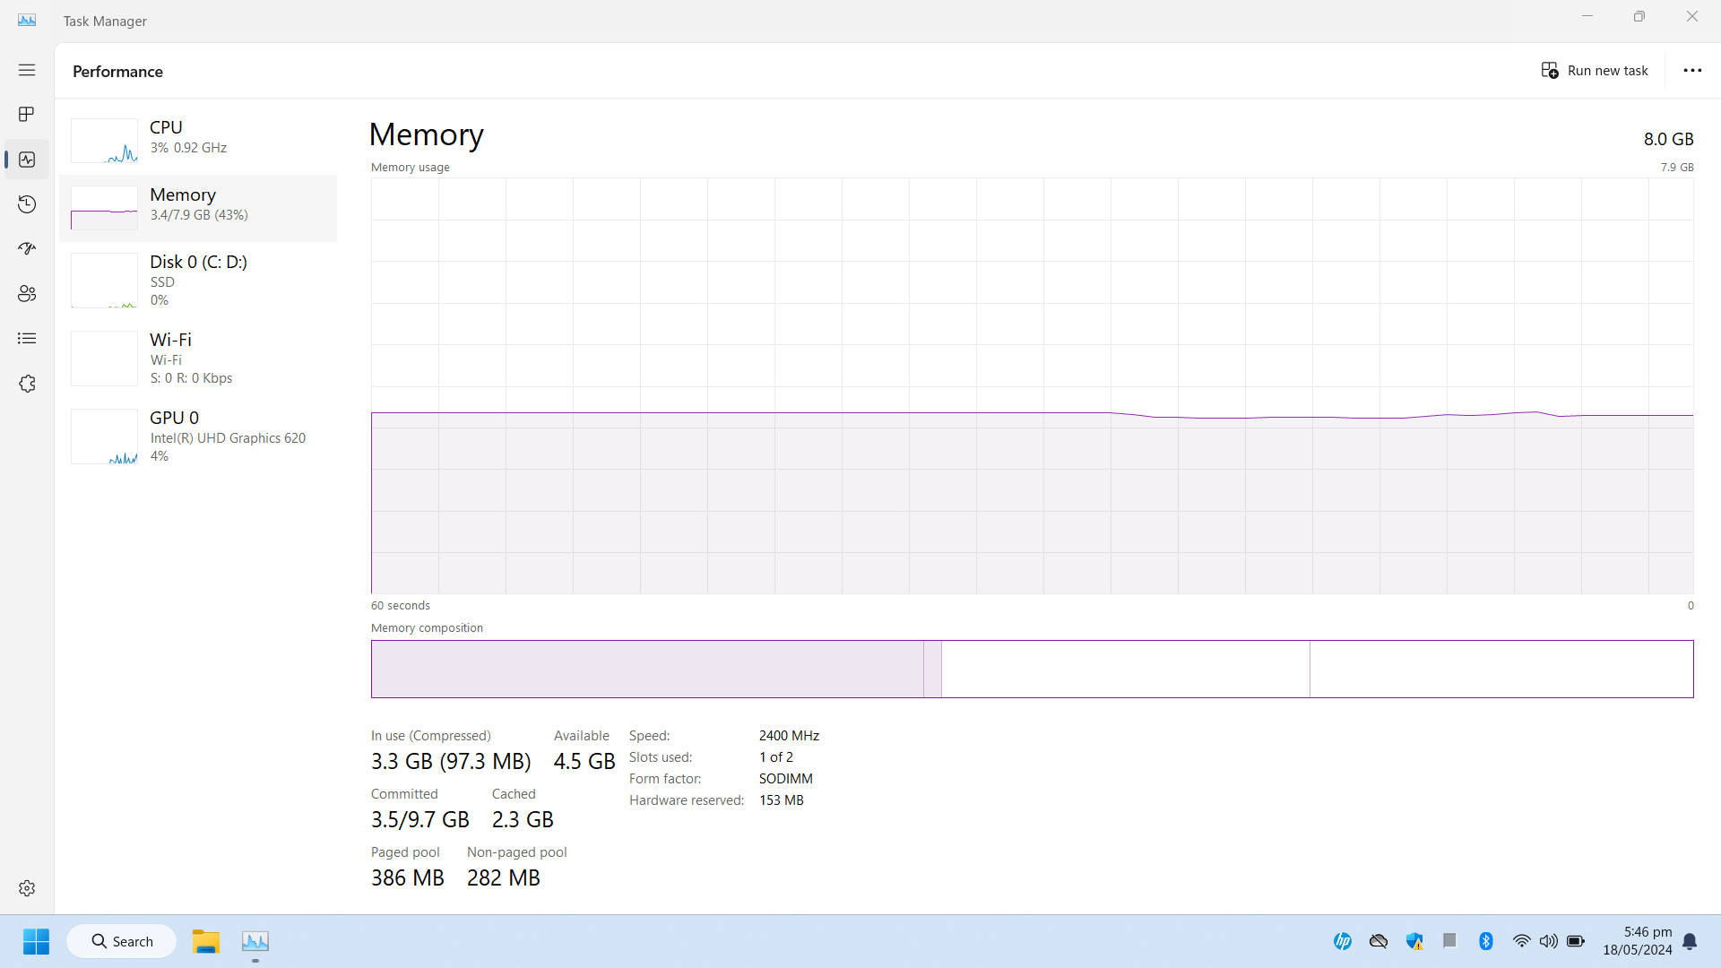This screenshot has height=968, width=1721.
Task: Click the SODIMM form factor value
Action: 786,779
